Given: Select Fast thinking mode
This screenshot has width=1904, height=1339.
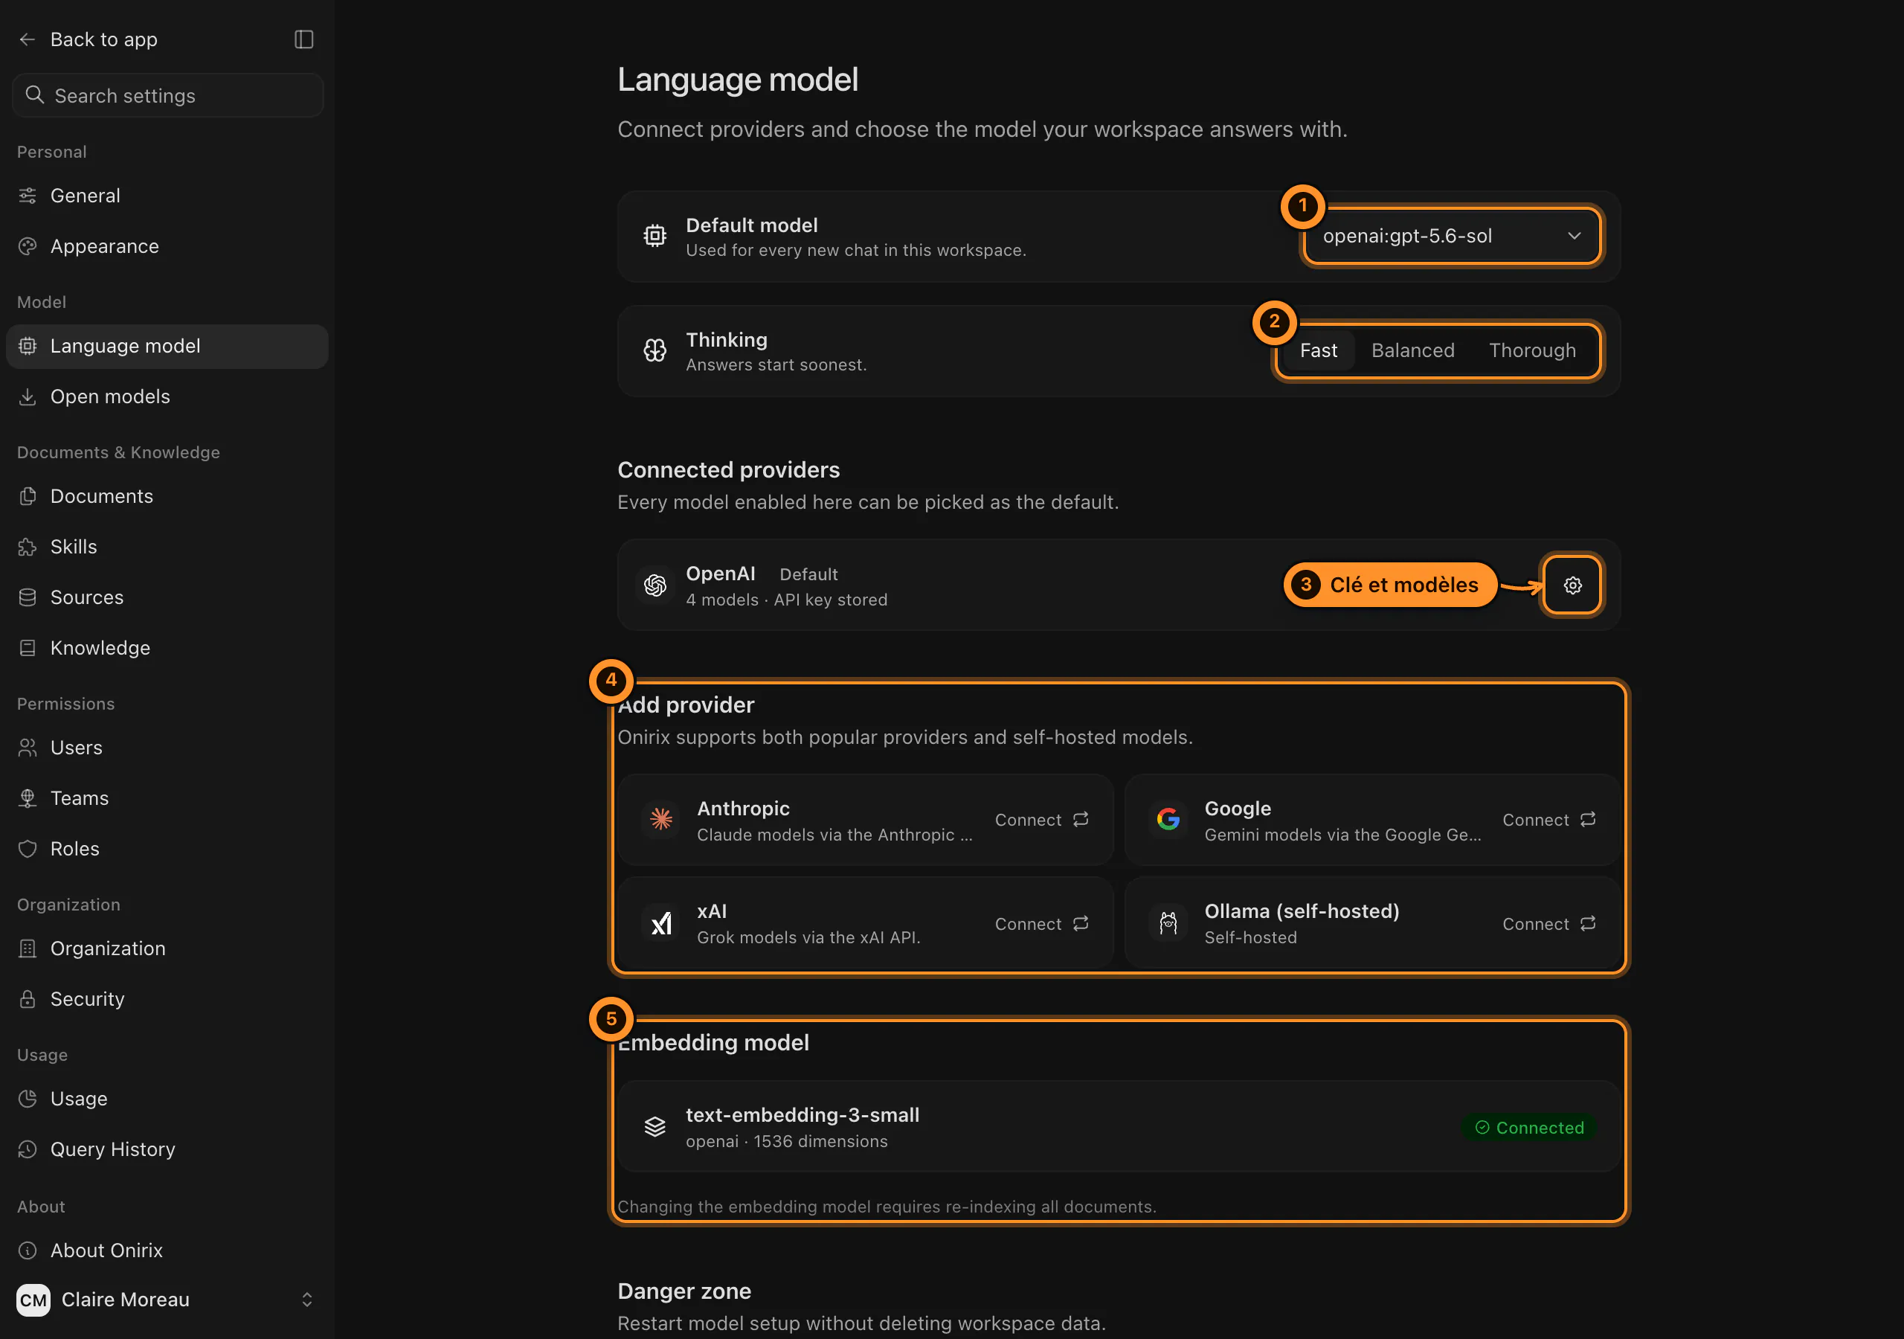Looking at the screenshot, I should pos(1318,350).
